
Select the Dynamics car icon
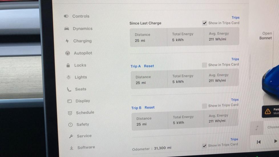[x=66, y=29]
